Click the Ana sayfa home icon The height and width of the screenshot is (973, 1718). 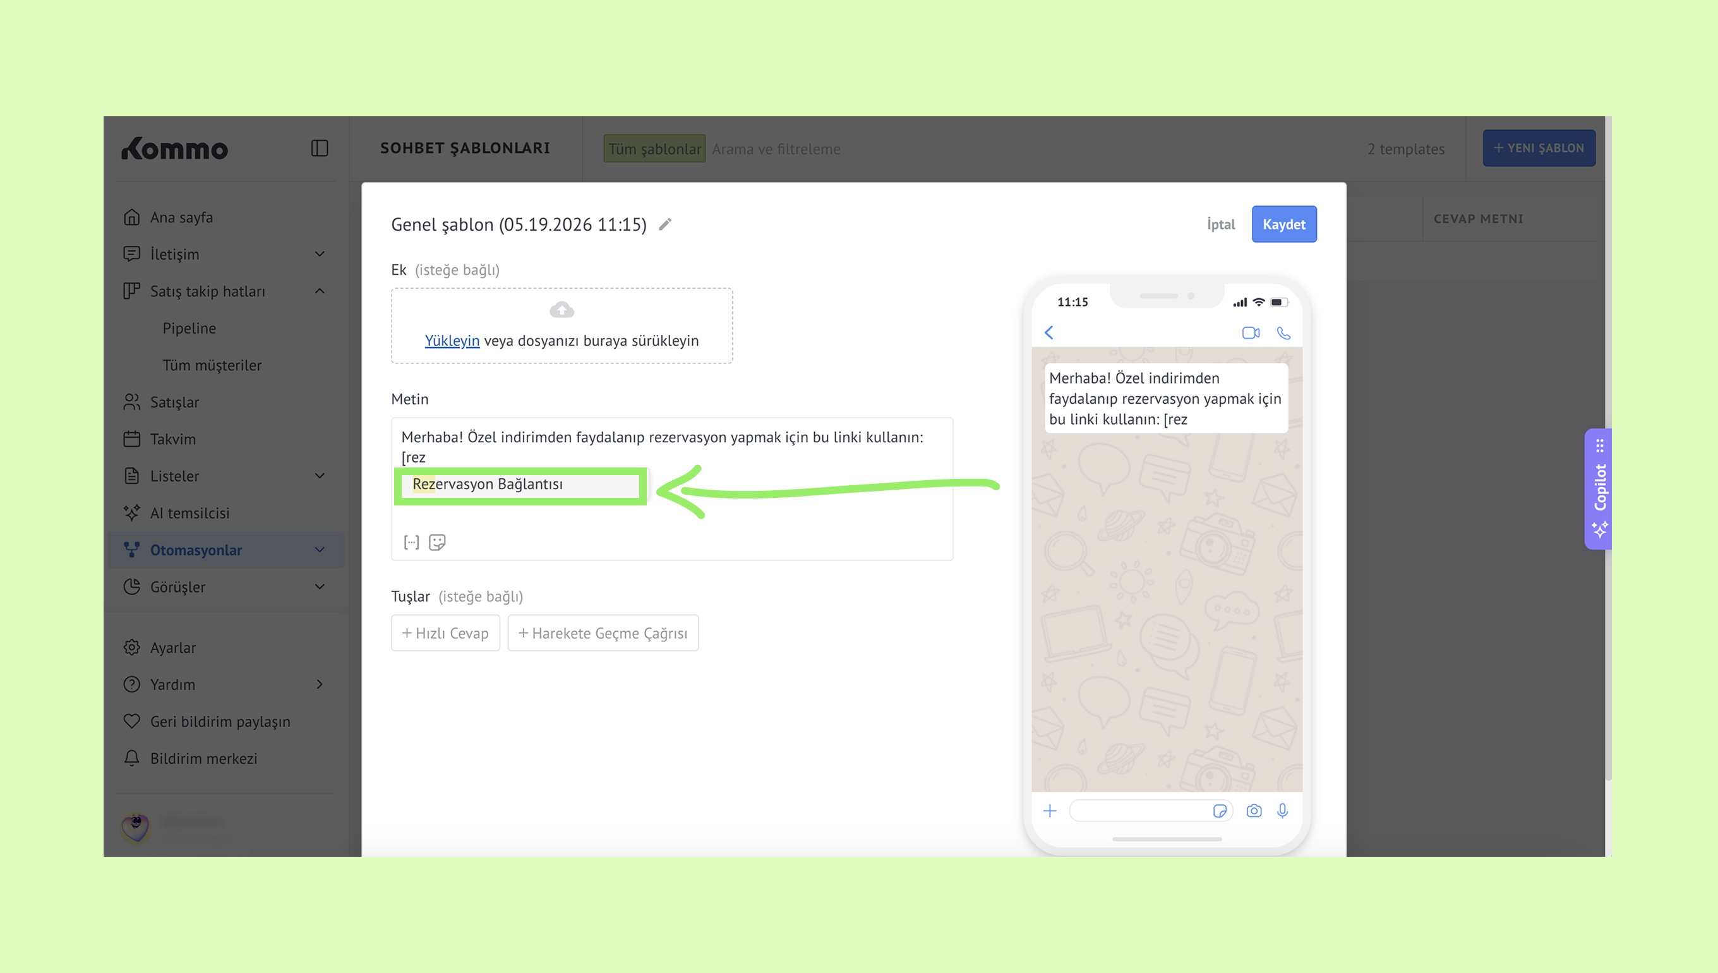[x=131, y=217]
